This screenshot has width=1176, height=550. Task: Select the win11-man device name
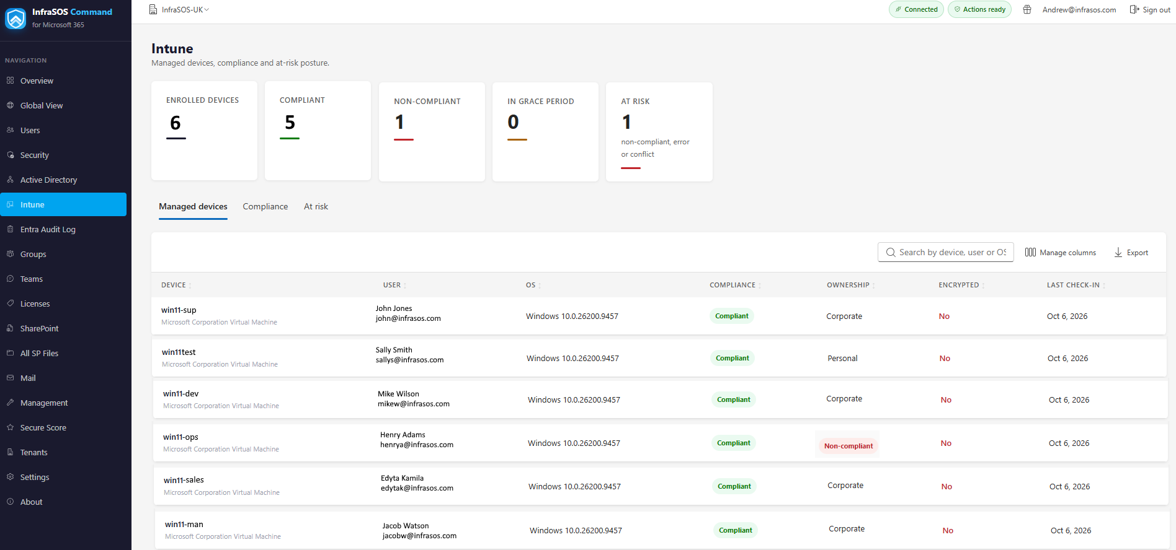tap(184, 525)
